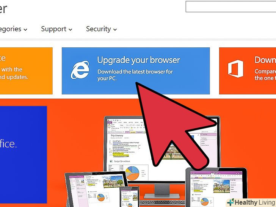
Task: Expand the categories dropdown chevron
Action: pyautogui.click(x=25, y=30)
